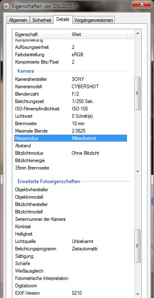
Task: Select the Blitzlichtenergie row
Action: pyautogui.click(x=71, y=160)
